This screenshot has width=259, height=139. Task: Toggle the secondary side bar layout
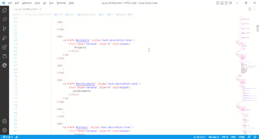point(226,3)
